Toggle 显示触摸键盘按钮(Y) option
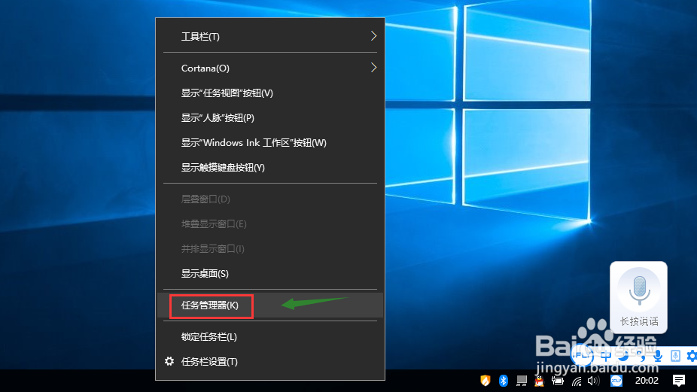This screenshot has height=392, width=697. coord(269,168)
